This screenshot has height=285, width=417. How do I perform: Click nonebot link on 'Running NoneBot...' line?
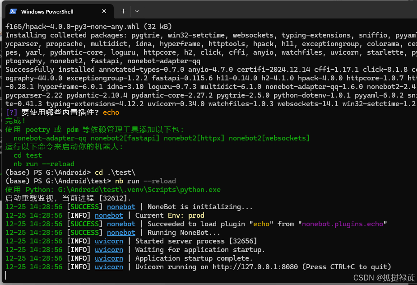pos(121,232)
